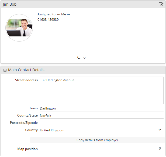Select the County/State field containing Norfolk
This screenshot has width=166, height=157.
102,115
